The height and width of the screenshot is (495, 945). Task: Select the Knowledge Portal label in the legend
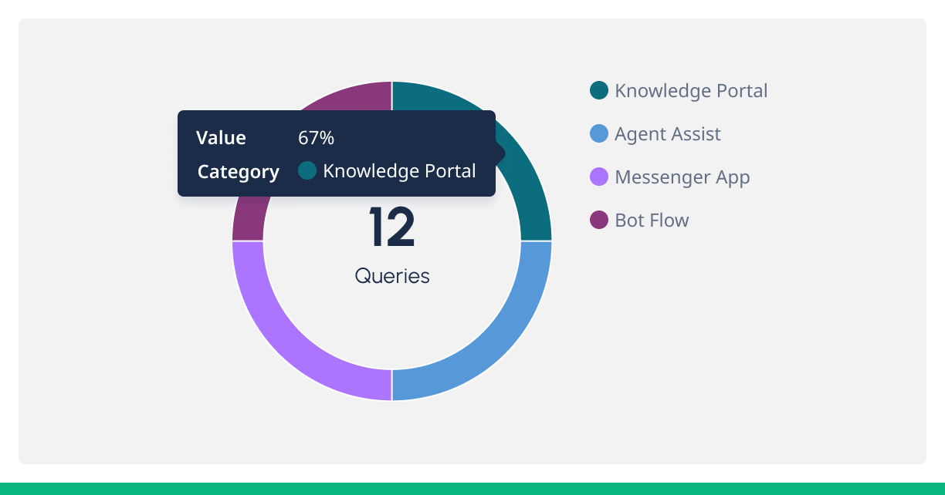[x=691, y=91]
